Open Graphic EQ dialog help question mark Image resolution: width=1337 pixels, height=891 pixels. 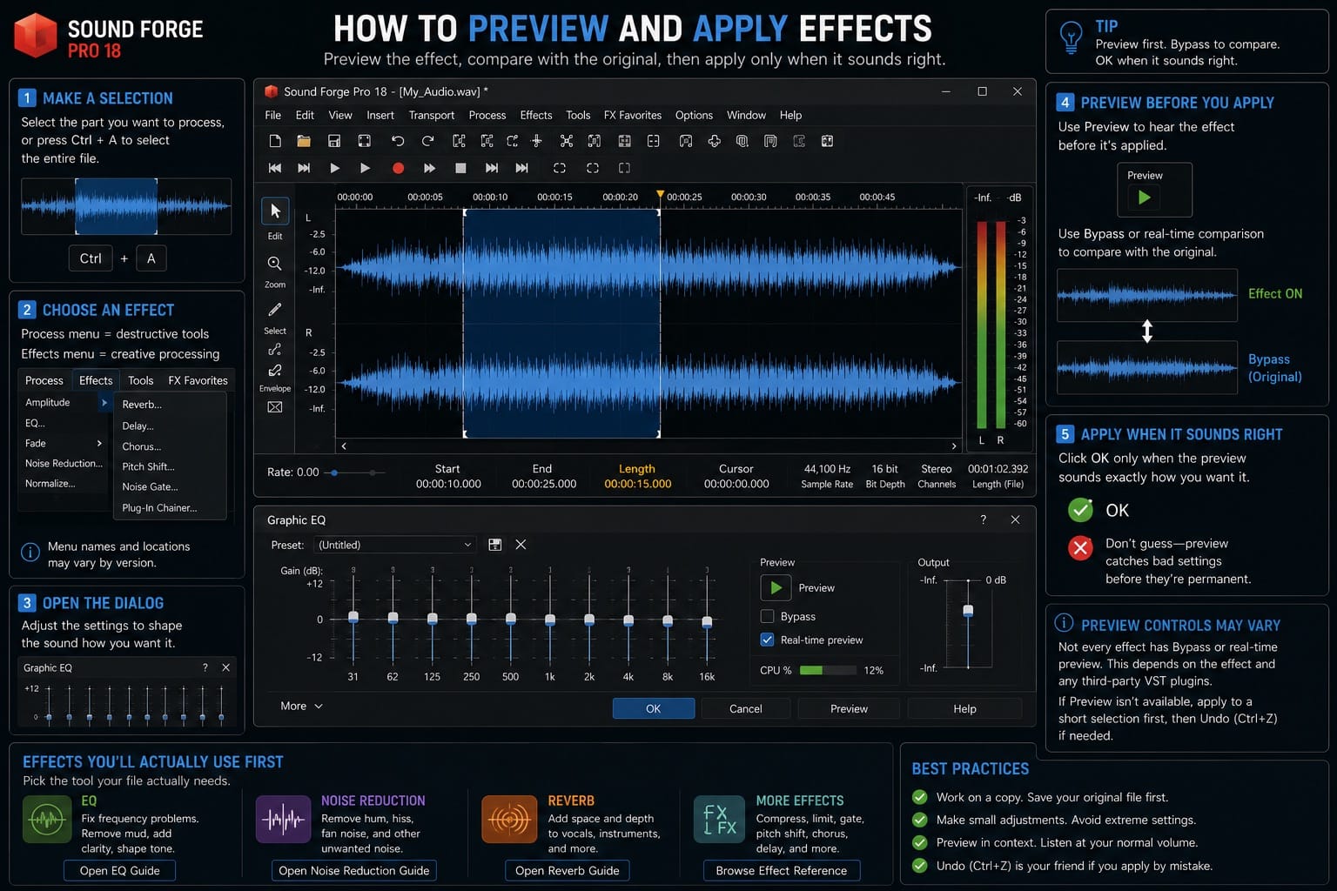984,519
